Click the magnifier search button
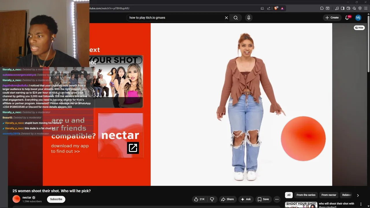 [236, 18]
